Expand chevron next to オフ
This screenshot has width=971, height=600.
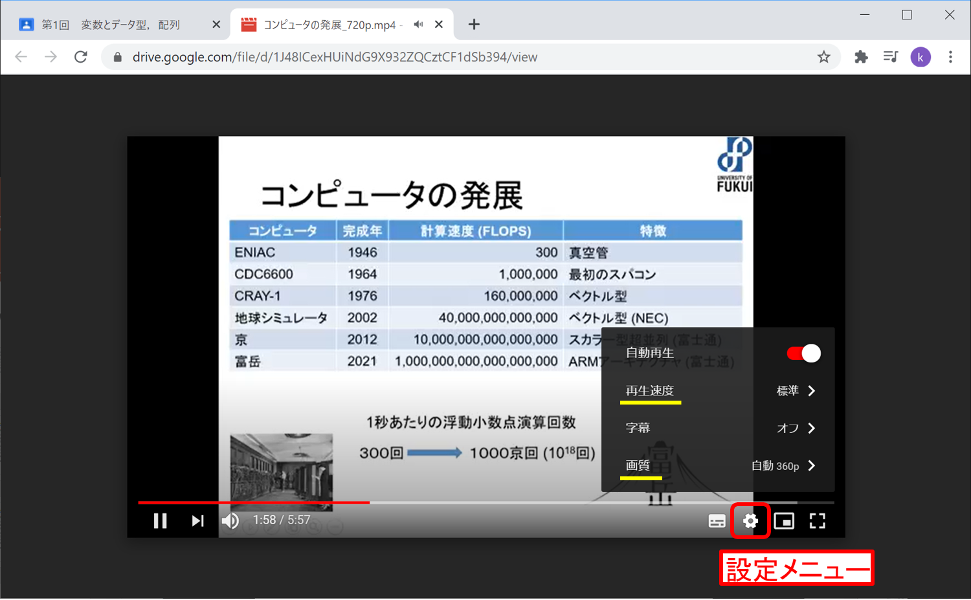(812, 428)
